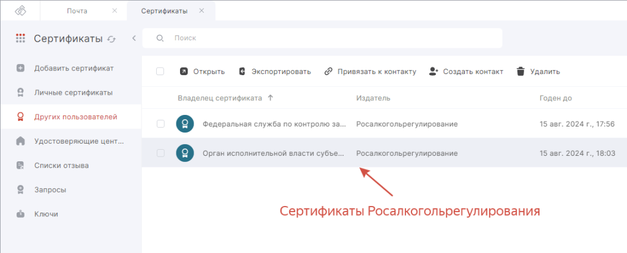Click the Удалить trash icon

point(520,72)
